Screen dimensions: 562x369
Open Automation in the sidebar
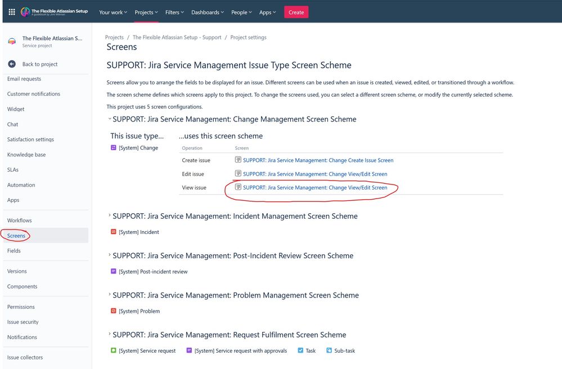pyautogui.click(x=21, y=185)
